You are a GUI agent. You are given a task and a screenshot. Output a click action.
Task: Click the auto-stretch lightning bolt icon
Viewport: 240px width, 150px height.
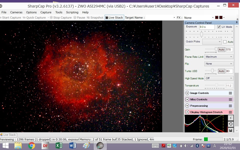click(x=230, y=118)
